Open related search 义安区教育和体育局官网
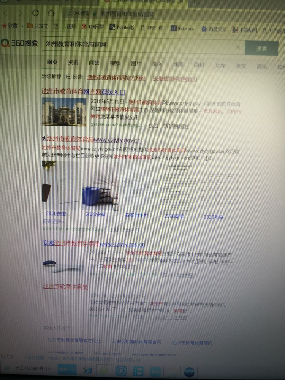This screenshot has width=285, height=380. [137, 342]
